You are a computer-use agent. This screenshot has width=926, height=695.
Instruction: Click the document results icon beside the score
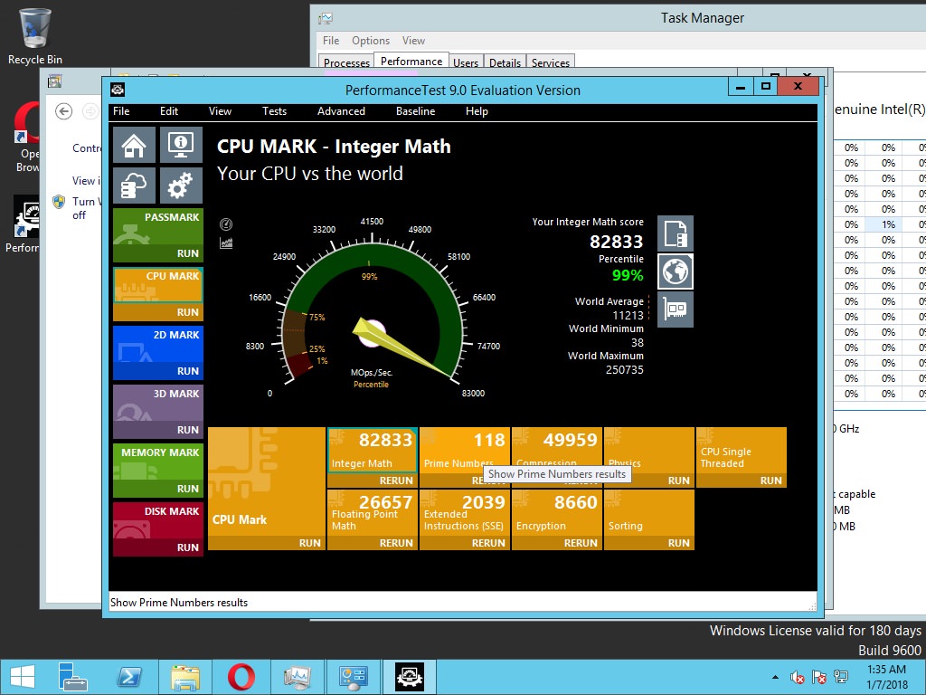675,233
